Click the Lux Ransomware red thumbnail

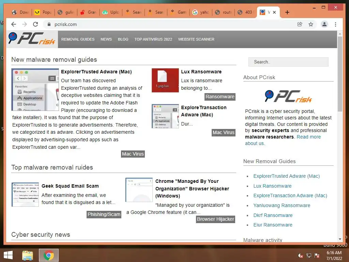tap(165, 80)
